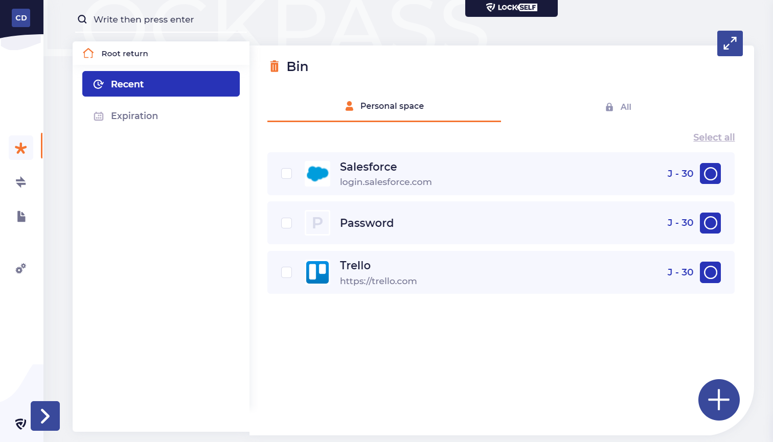Expand the sidebar with the chevron arrow
This screenshot has width=773, height=442.
(x=45, y=416)
